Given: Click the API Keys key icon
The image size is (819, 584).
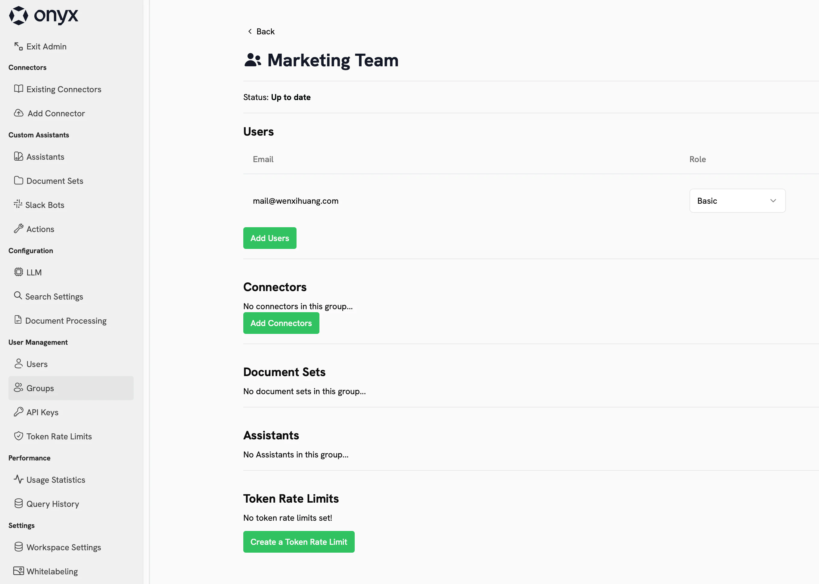Looking at the screenshot, I should point(18,412).
